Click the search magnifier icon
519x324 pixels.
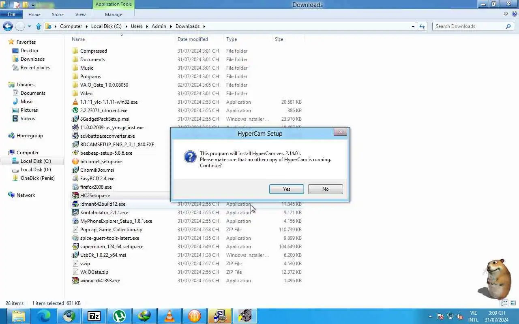508,26
